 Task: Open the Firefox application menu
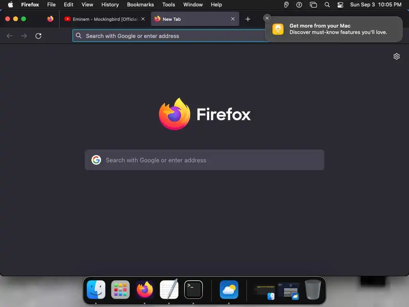(x=30, y=4)
